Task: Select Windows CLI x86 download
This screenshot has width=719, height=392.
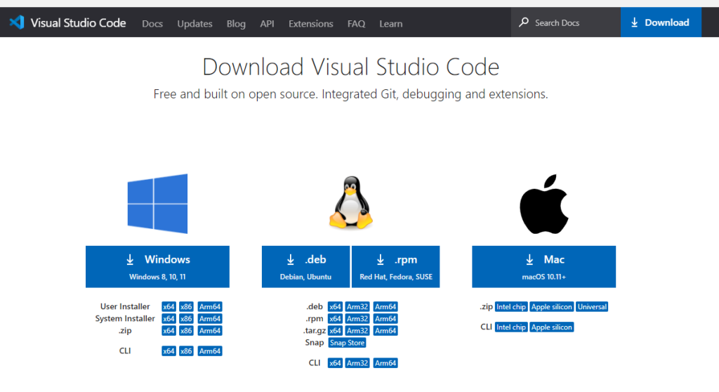Action: pos(186,351)
